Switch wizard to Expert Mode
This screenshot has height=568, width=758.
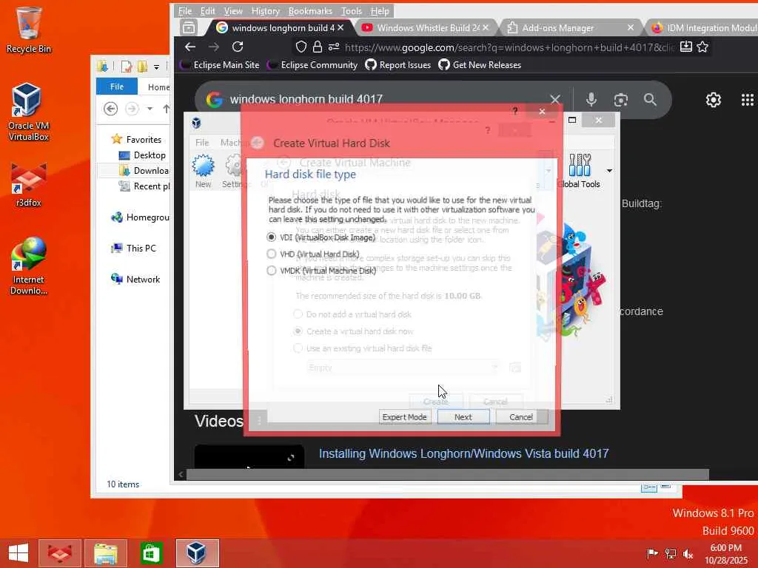(404, 417)
